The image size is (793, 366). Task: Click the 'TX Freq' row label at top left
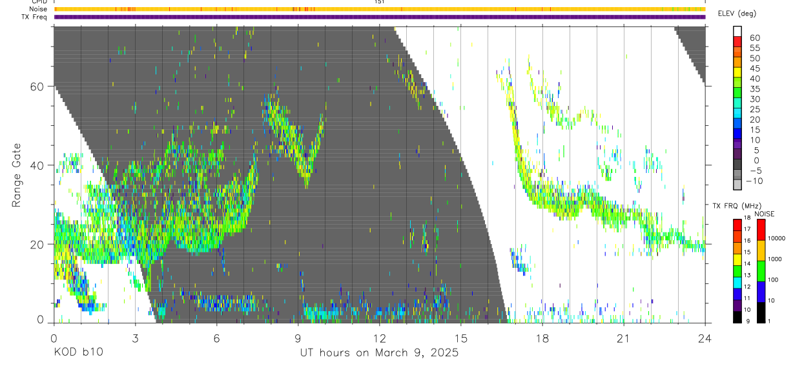click(35, 17)
